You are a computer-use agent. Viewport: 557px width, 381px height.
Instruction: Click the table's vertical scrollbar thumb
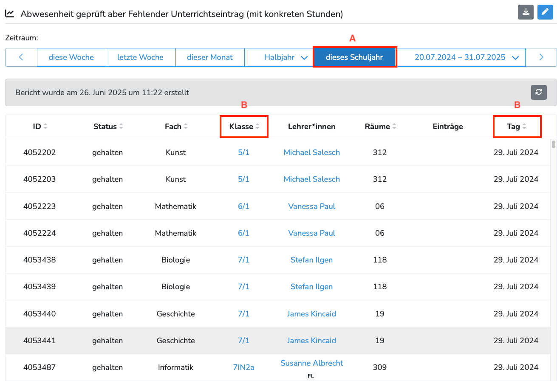pos(553,145)
